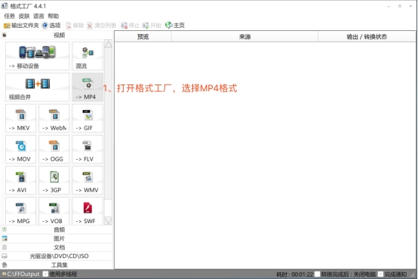Choose the -> MPG format
418x279 pixels.
(x=21, y=211)
